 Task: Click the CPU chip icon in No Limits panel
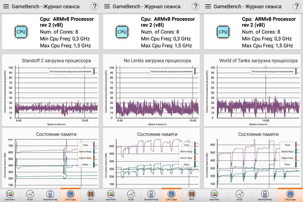[122, 32]
